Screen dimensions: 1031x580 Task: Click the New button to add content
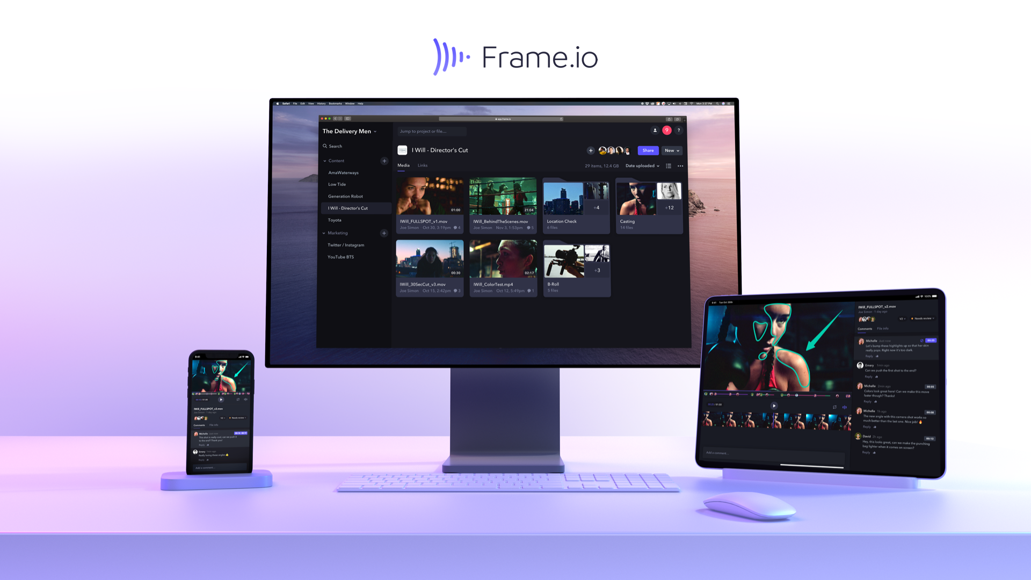pyautogui.click(x=672, y=149)
